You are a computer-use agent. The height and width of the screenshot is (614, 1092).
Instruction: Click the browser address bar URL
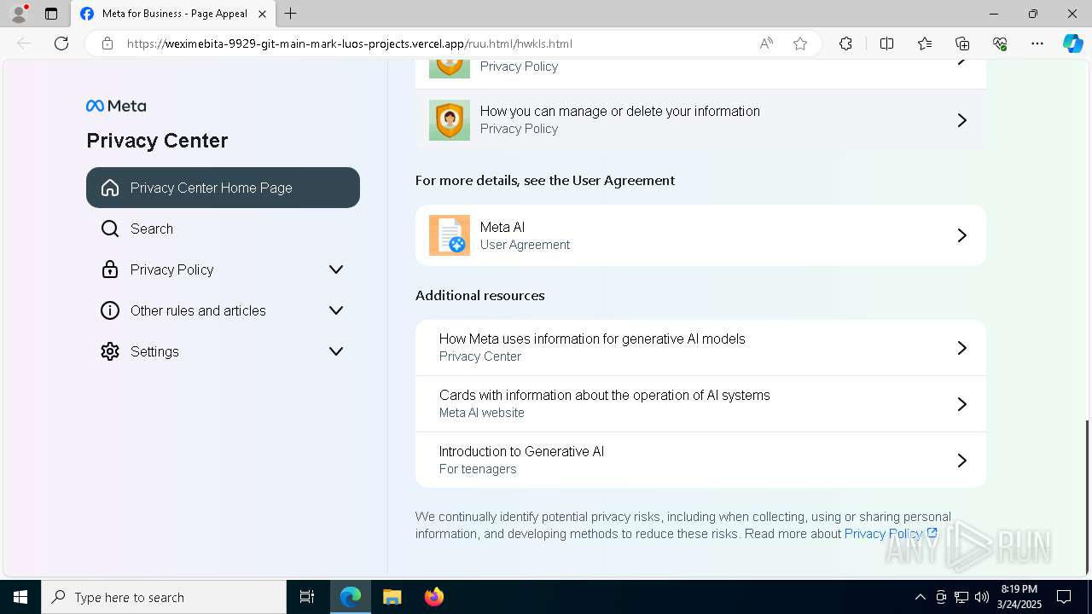click(x=350, y=43)
